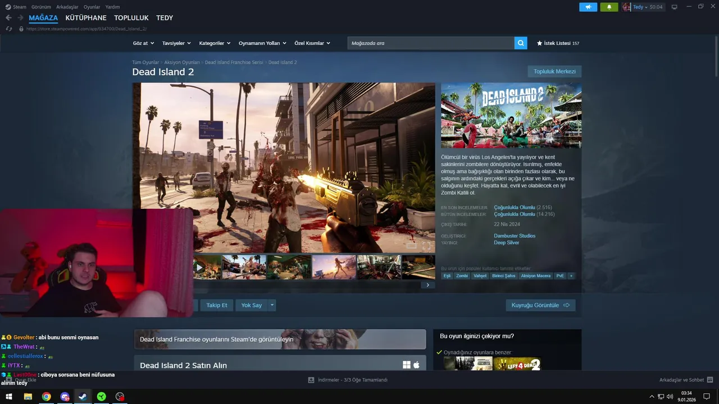Click the green taskbar app icon
This screenshot has width=719, height=404.
101,397
